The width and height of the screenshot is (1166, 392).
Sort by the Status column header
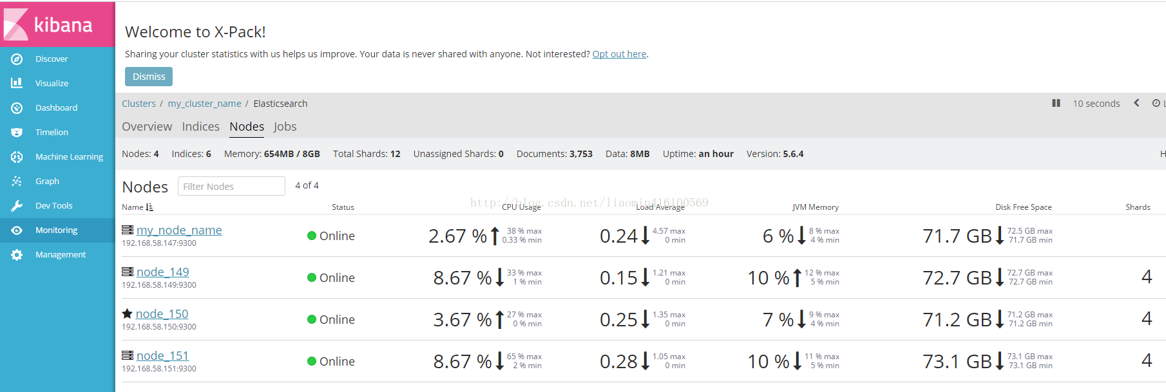click(343, 207)
